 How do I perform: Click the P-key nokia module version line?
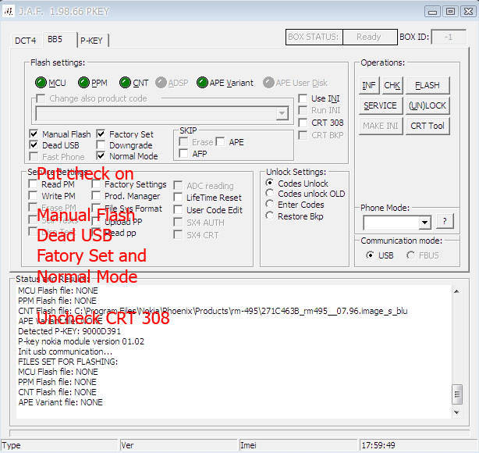click(x=81, y=341)
